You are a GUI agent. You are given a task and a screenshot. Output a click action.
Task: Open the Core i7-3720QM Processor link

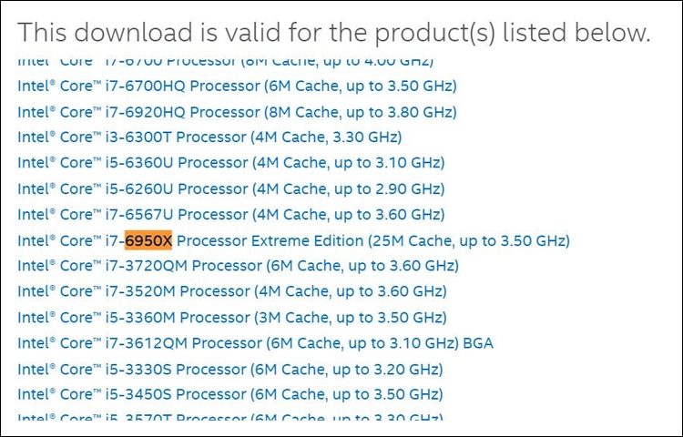[x=238, y=266]
